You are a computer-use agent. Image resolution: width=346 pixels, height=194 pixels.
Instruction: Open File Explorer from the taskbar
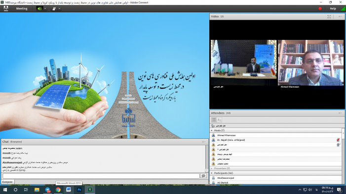tap(37, 190)
